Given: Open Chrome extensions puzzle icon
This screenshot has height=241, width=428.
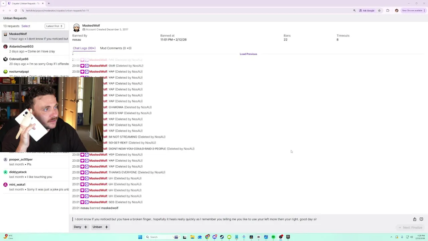Looking at the screenshot, I should 388,10.
